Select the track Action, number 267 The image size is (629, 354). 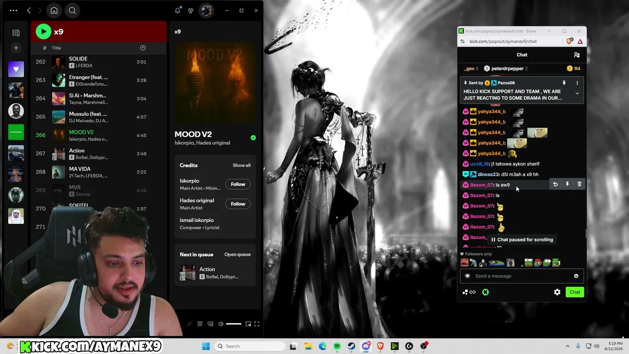point(99,153)
